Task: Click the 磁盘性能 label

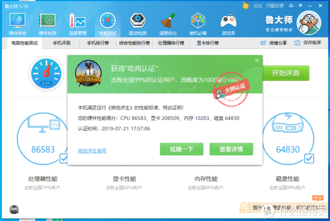Action: pyautogui.click(x=288, y=179)
